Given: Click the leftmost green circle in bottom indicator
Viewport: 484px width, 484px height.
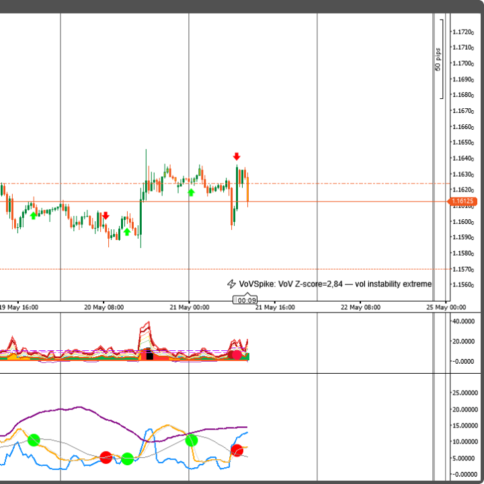Looking at the screenshot, I should coord(34,440).
